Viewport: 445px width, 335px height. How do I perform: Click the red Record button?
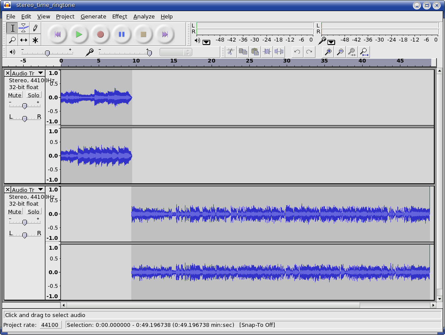tap(100, 34)
